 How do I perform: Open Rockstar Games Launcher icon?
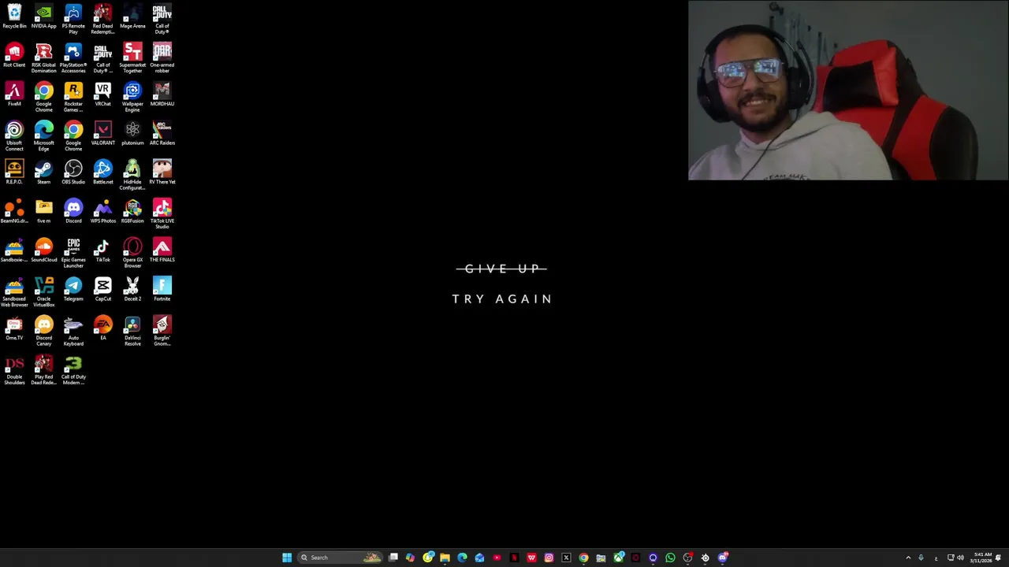coord(73,97)
